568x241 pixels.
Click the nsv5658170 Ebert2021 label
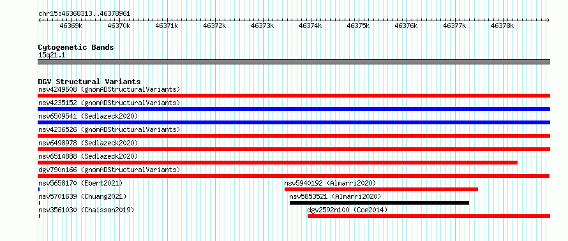coord(80,183)
